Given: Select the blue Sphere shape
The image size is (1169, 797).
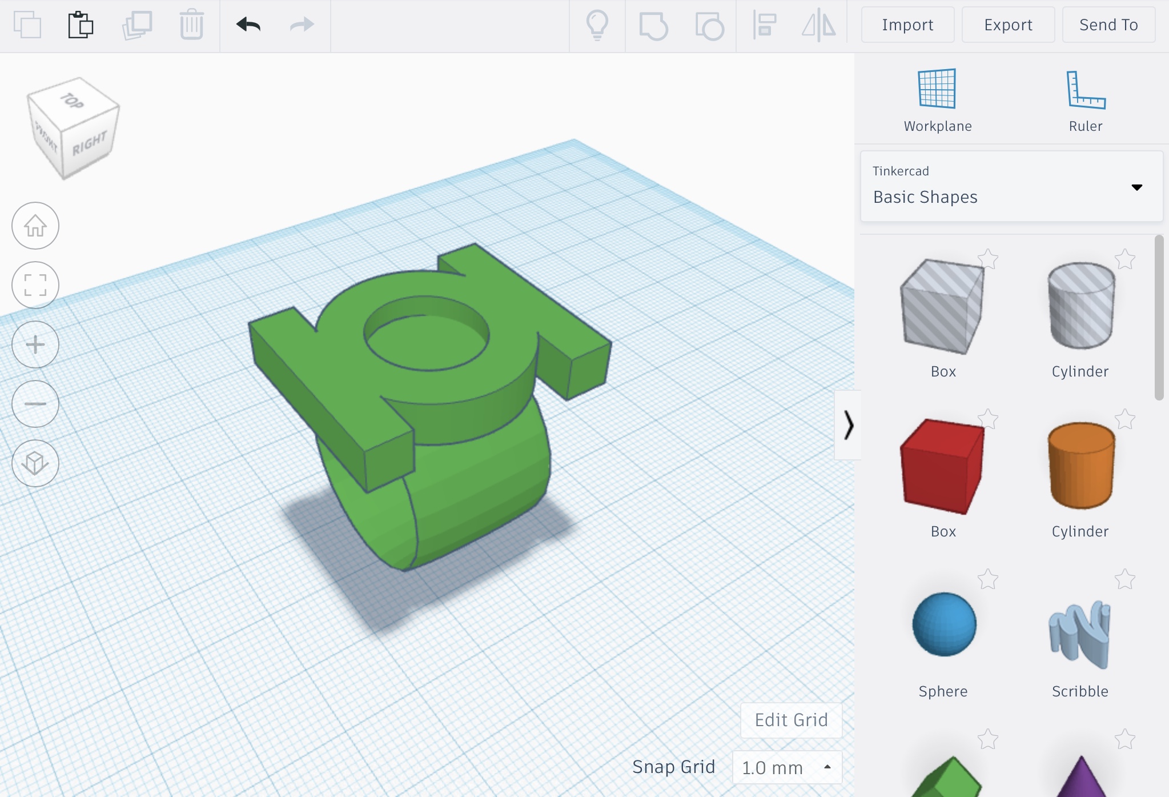Looking at the screenshot, I should point(944,624).
